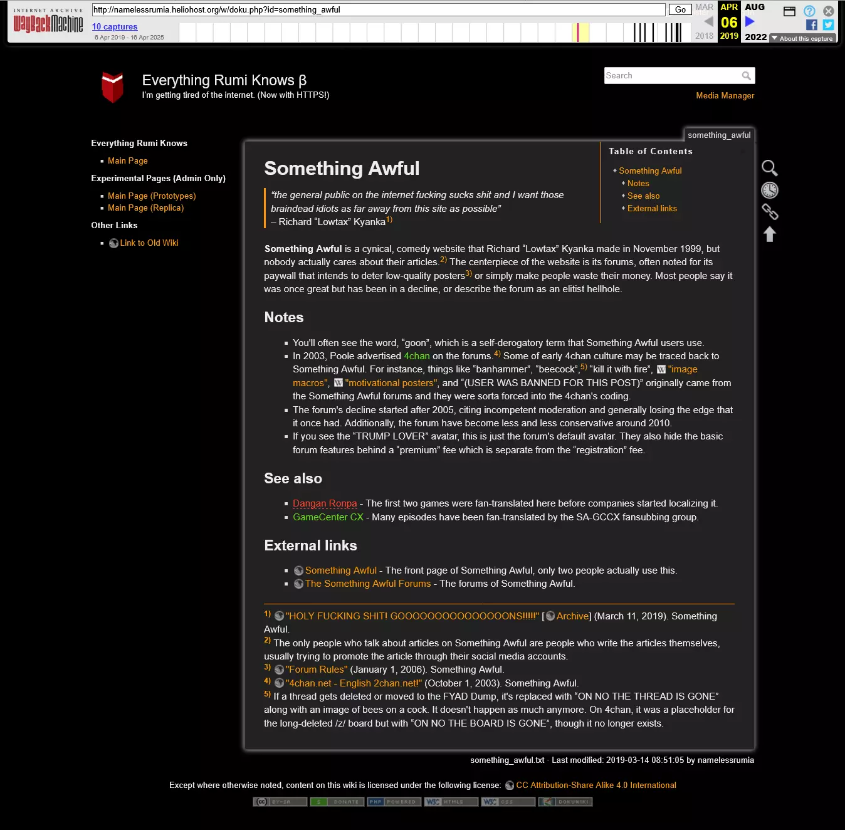The height and width of the screenshot is (830, 845).
Task: Open the Show pagesource magnifier icon
Action: tap(770, 168)
